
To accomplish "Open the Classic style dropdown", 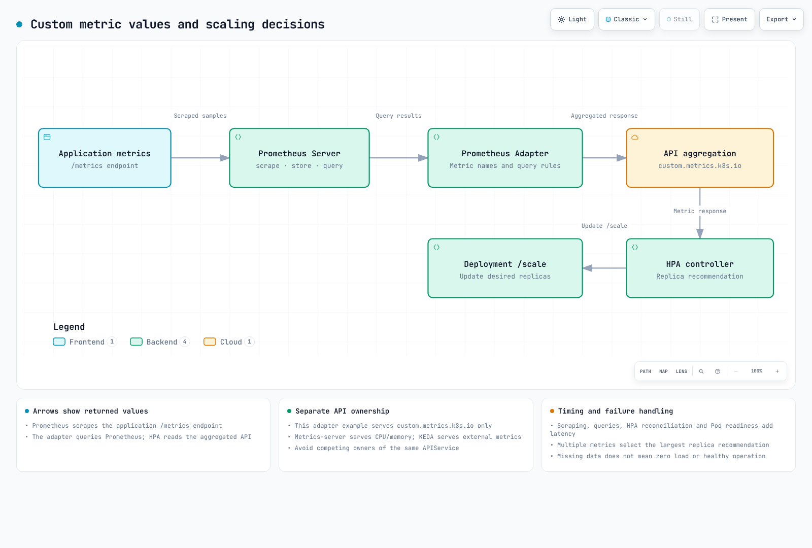I will point(627,19).
